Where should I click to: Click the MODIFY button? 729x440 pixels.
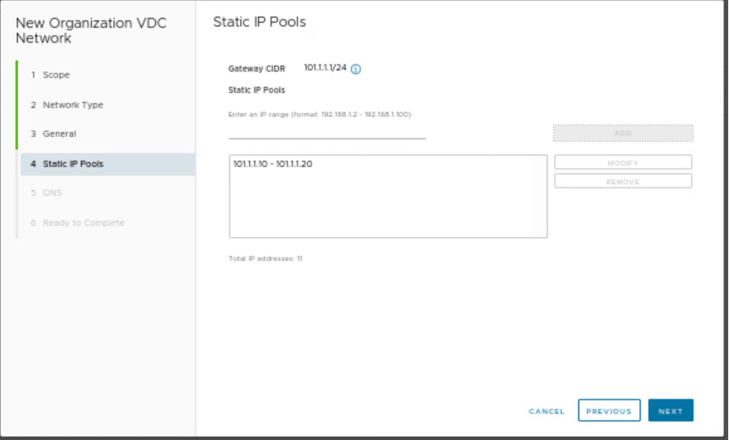623,163
